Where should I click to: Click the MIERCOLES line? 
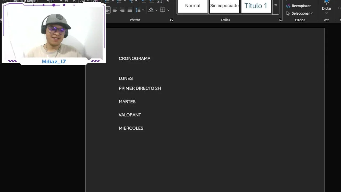click(131, 128)
